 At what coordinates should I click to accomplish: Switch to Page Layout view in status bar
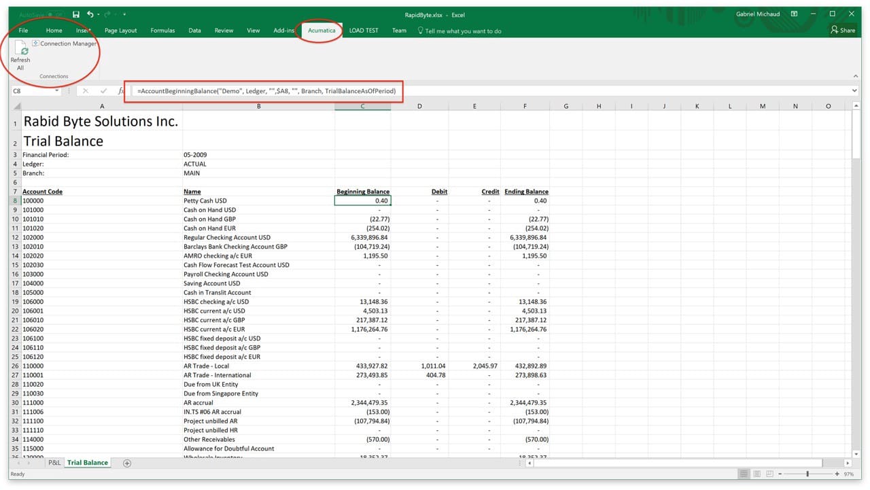[756, 474]
